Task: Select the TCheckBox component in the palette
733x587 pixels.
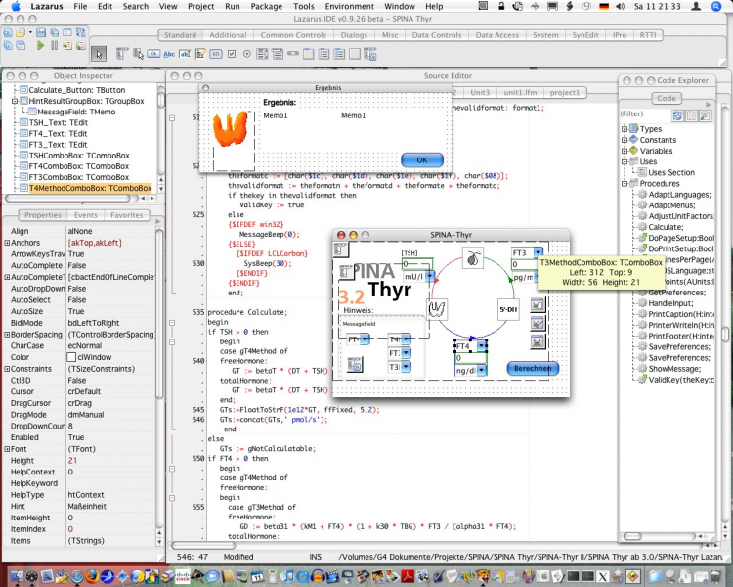Action: (232, 53)
